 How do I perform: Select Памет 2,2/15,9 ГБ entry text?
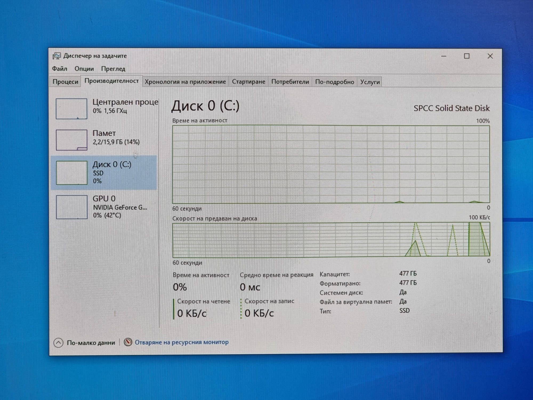[x=116, y=137]
